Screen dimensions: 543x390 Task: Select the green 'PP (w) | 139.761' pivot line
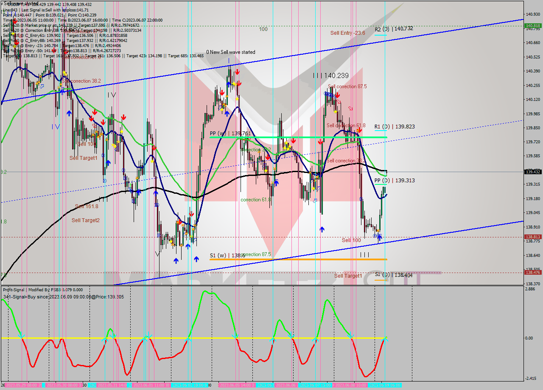297,136
